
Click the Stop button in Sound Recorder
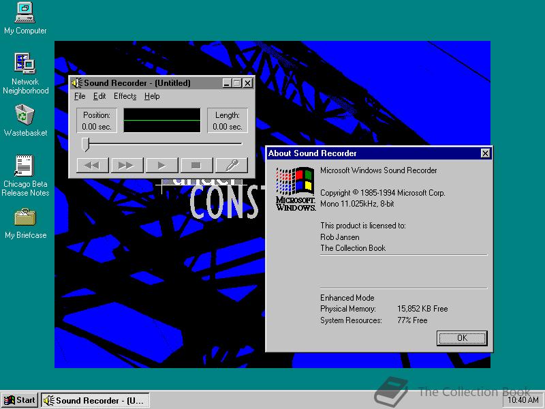coord(197,165)
